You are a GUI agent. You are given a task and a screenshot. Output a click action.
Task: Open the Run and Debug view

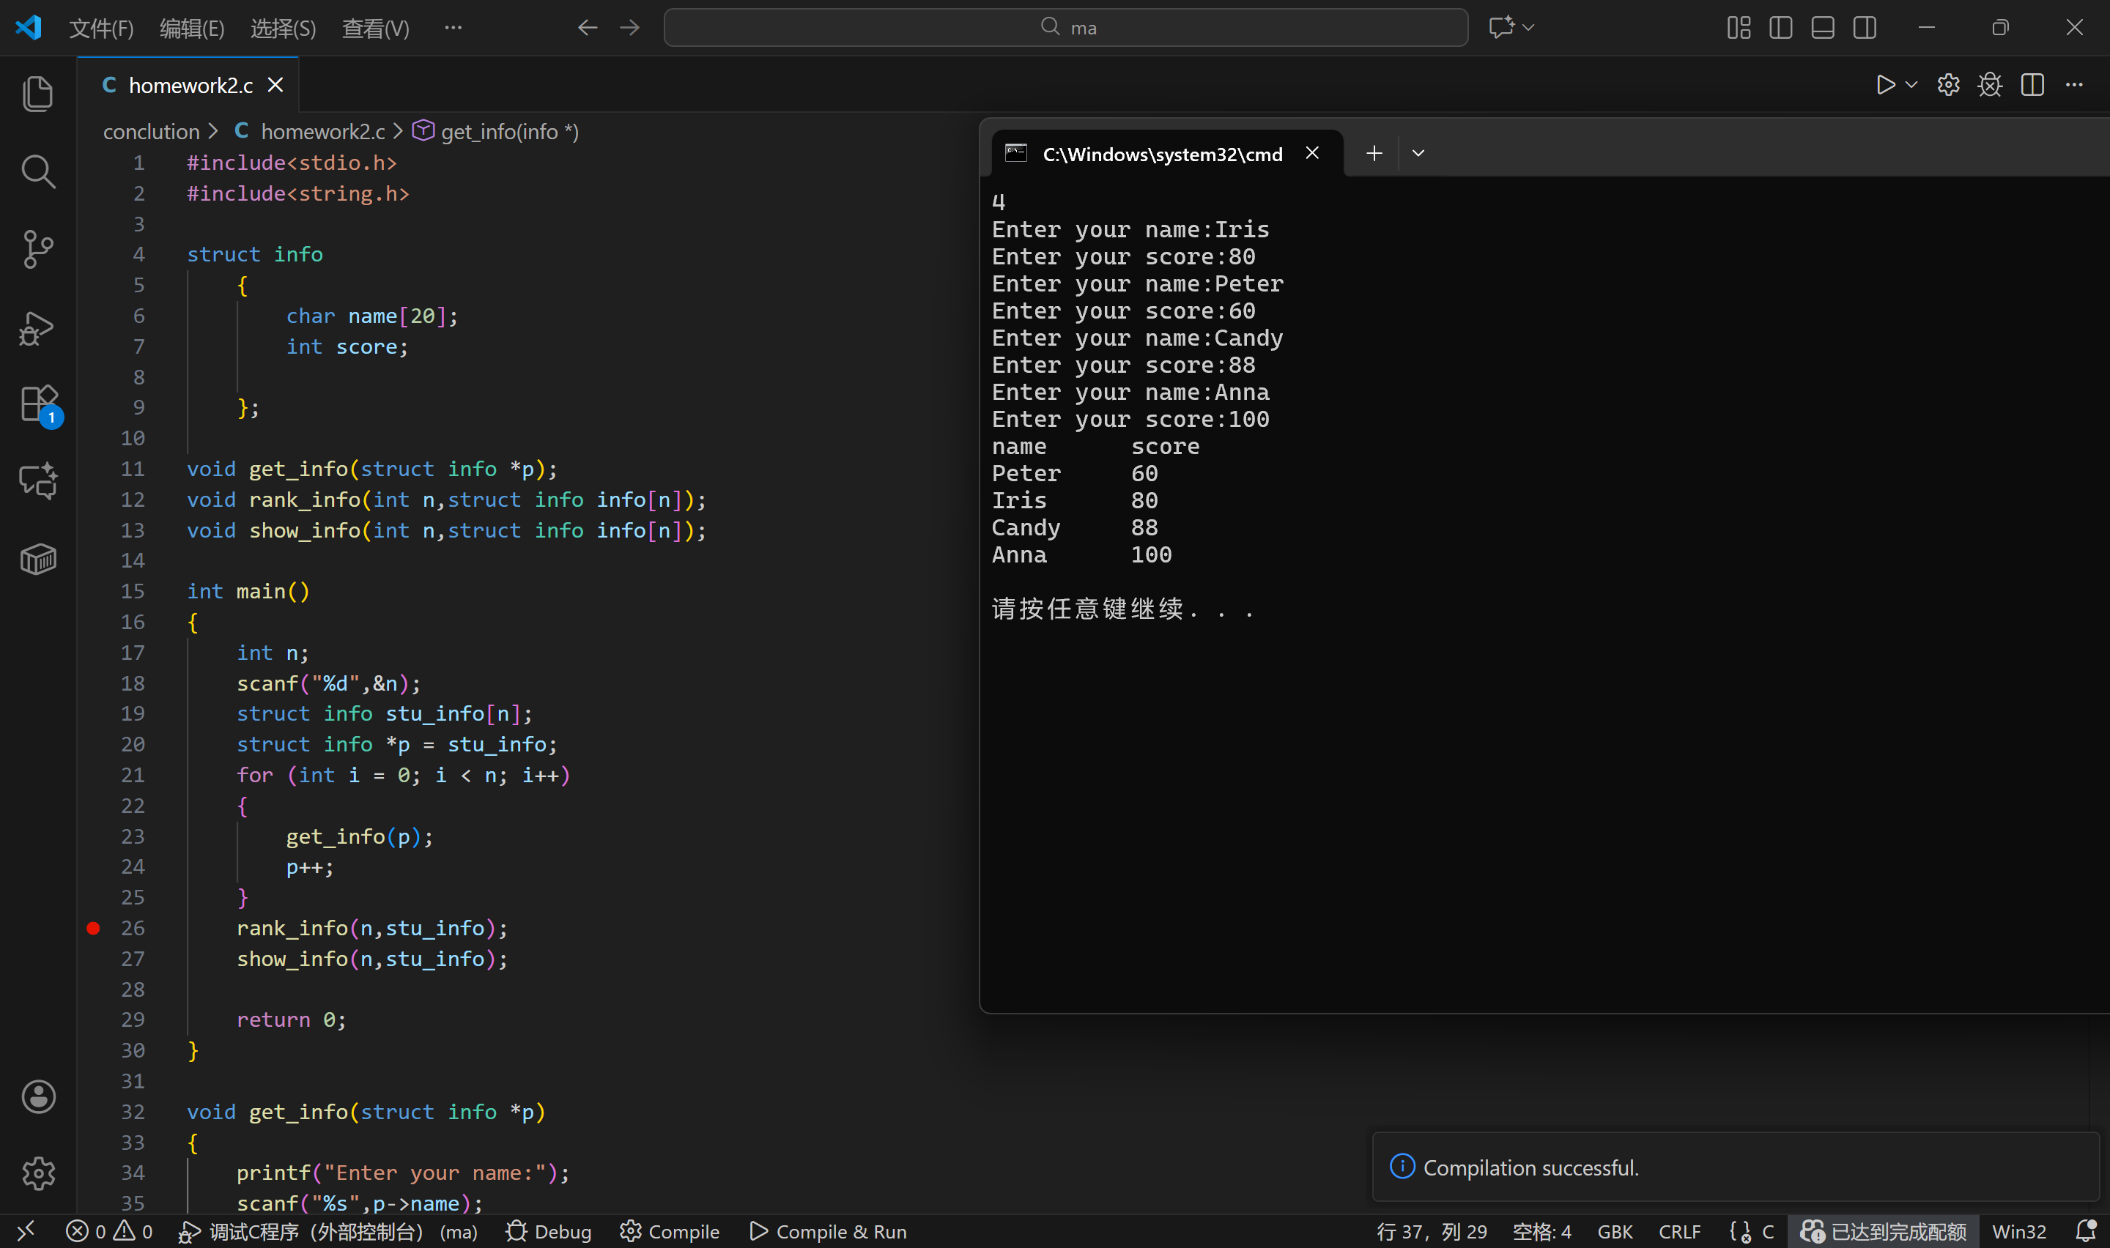[x=38, y=328]
